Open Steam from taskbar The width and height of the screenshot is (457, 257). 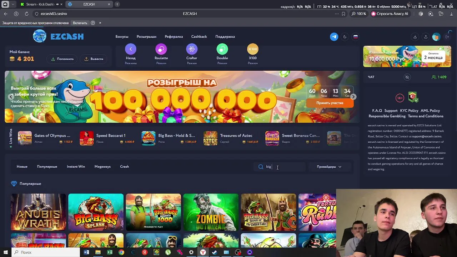215,252
